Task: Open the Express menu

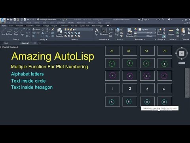Action: 107,23
